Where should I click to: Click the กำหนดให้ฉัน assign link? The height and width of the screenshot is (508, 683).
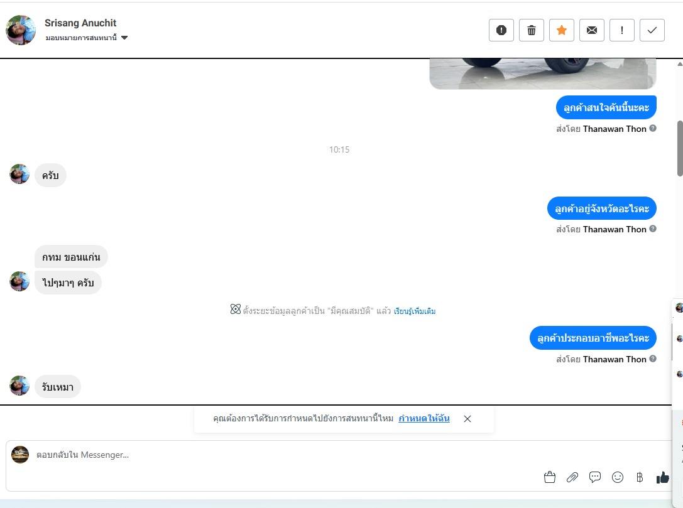[x=424, y=418]
